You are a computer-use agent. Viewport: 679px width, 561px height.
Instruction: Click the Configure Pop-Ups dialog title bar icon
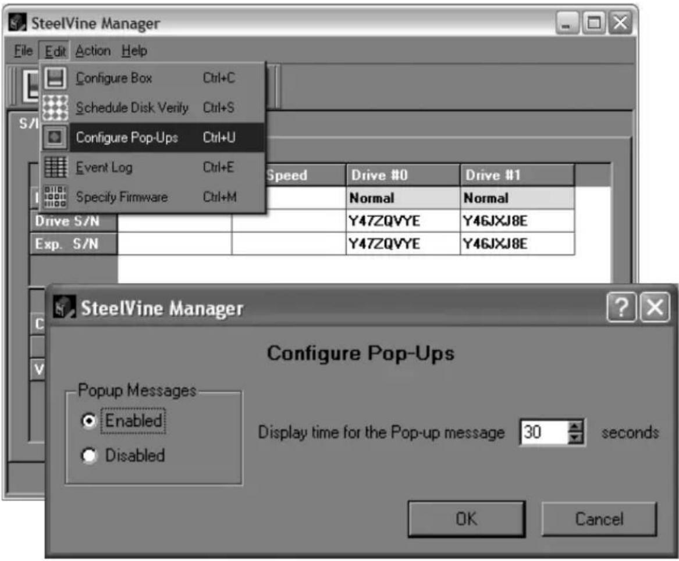click(x=64, y=307)
